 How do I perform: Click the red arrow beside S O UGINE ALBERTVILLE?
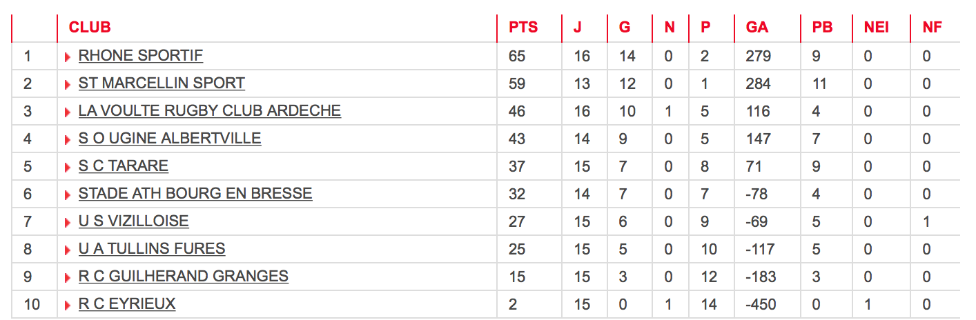(68, 140)
